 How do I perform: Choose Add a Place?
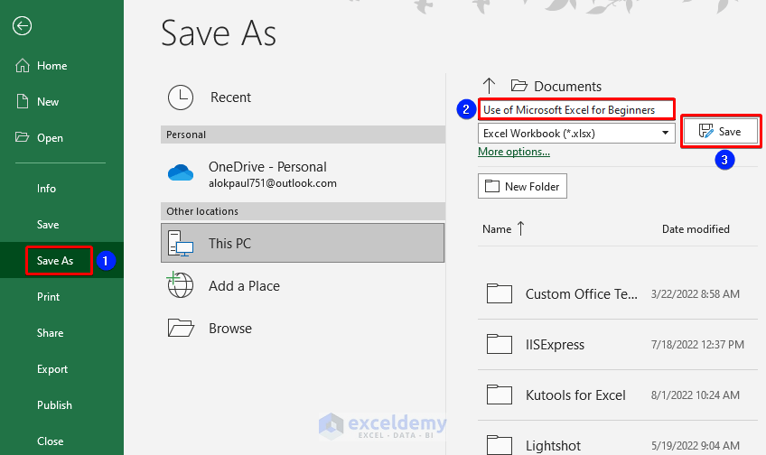click(244, 285)
